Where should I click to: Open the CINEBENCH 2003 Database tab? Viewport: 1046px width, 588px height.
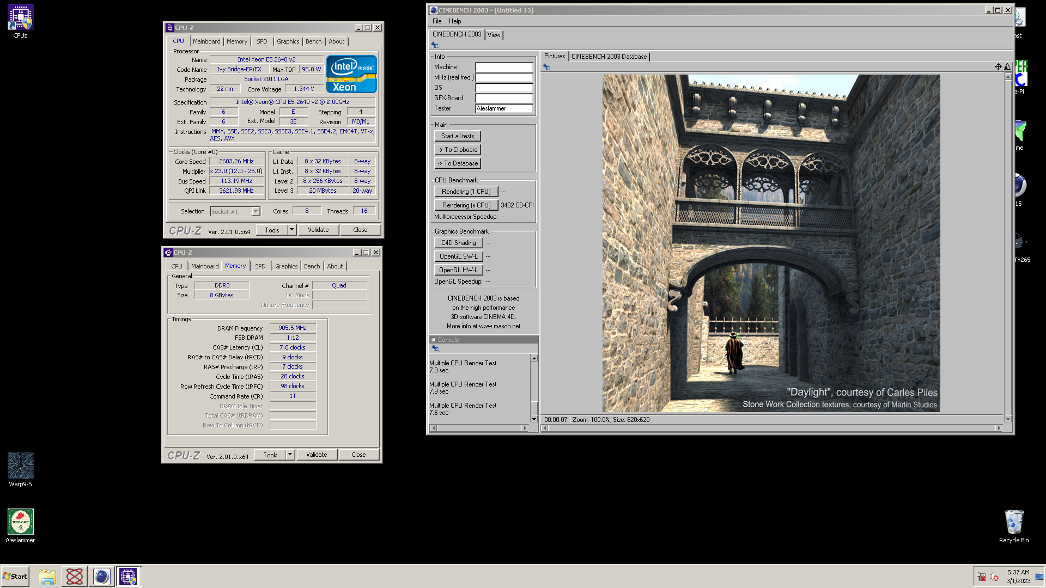[609, 57]
